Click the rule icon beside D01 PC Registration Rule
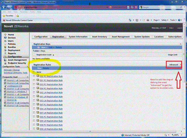This screenshot has width=187, height=138. point(38,80)
